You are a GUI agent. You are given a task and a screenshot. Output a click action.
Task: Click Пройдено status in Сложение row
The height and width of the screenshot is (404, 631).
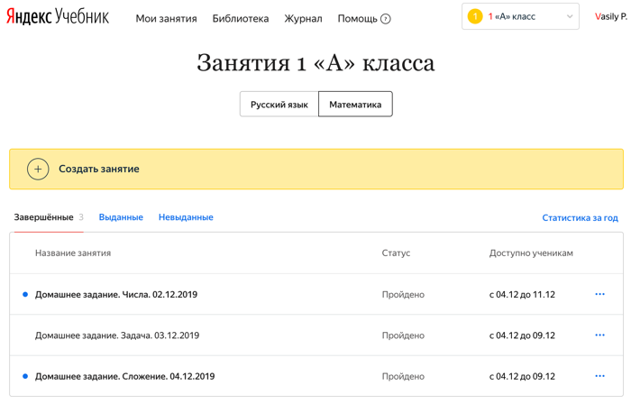(x=403, y=377)
